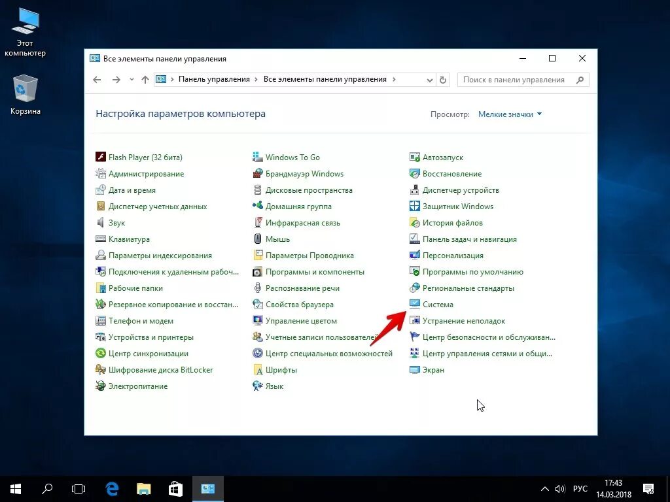The height and width of the screenshot is (502, 670).
Task: Open the Start menu
Action: point(16,489)
